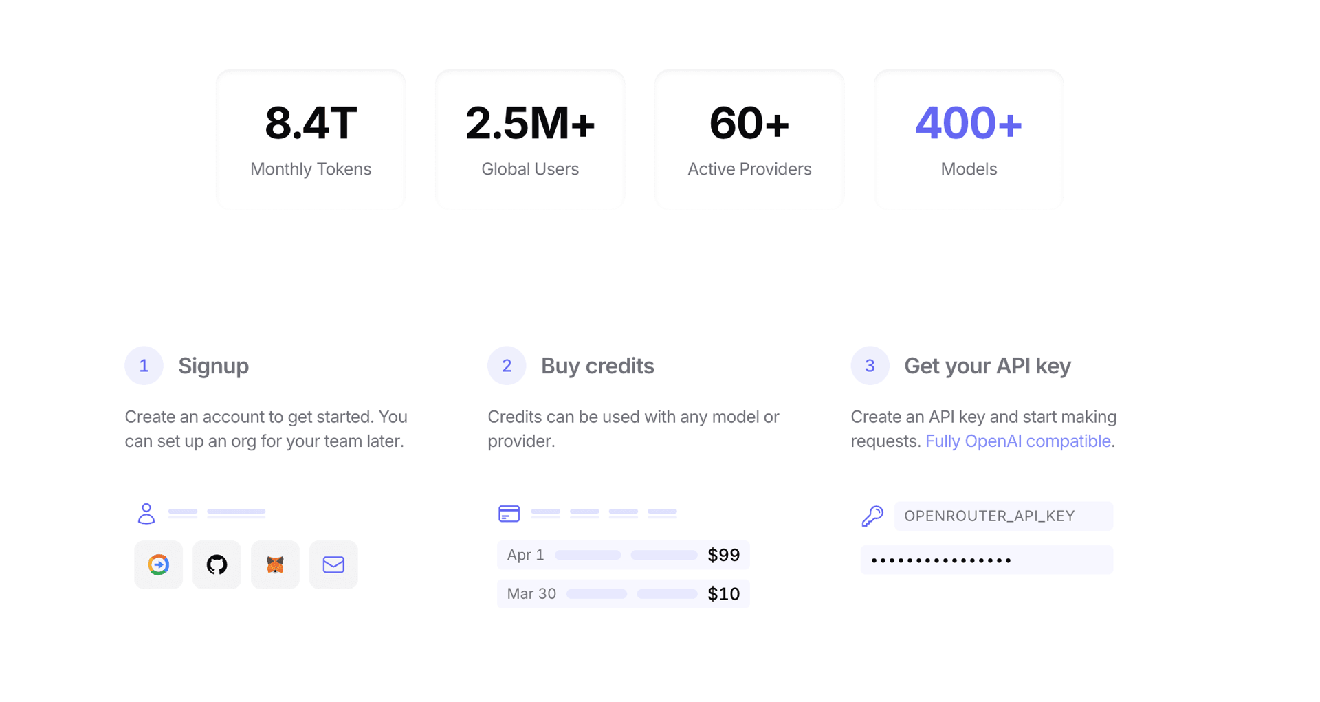
Task: Click the step 1 numbered badge
Action: click(x=144, y=365)
